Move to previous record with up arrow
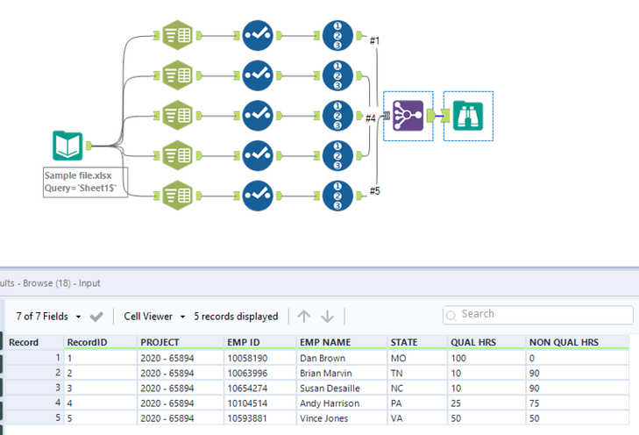The width and height of the screenshot is (639, 435). (304, 317)
